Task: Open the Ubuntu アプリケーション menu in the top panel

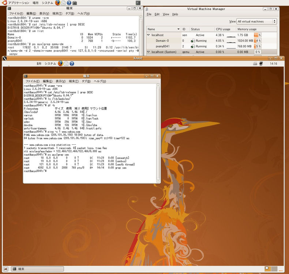Action: (15, 3)
